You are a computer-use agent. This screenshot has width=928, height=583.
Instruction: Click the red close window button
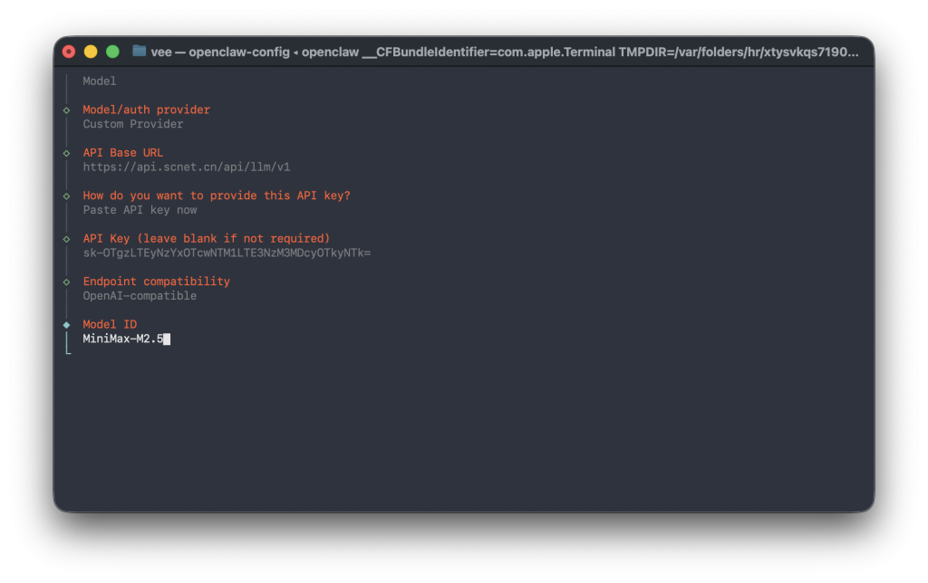(x=69, y=52)
